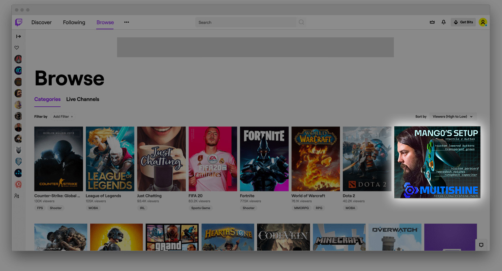Open the Tom Clancy's game cover in the second row

pos(61,237)
